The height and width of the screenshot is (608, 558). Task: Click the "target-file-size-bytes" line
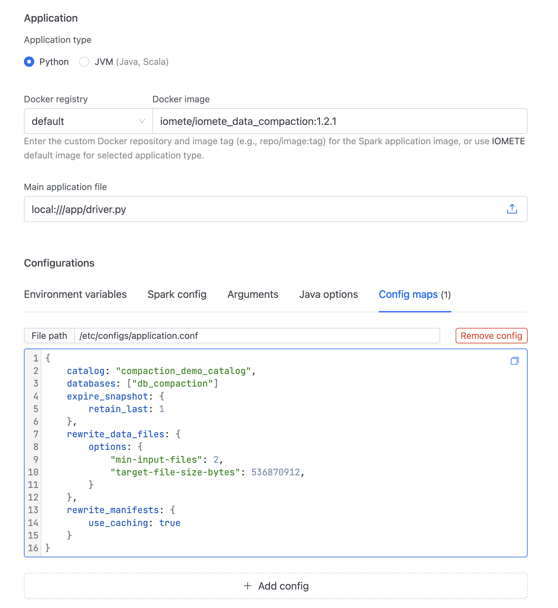[x=208, y=472]
